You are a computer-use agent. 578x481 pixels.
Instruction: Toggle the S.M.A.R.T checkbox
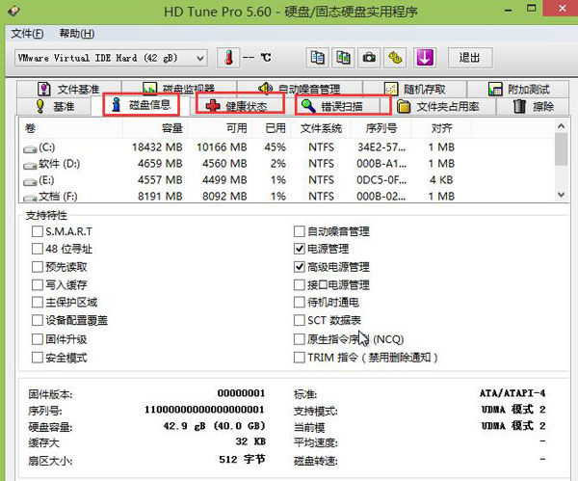point(38,231)
